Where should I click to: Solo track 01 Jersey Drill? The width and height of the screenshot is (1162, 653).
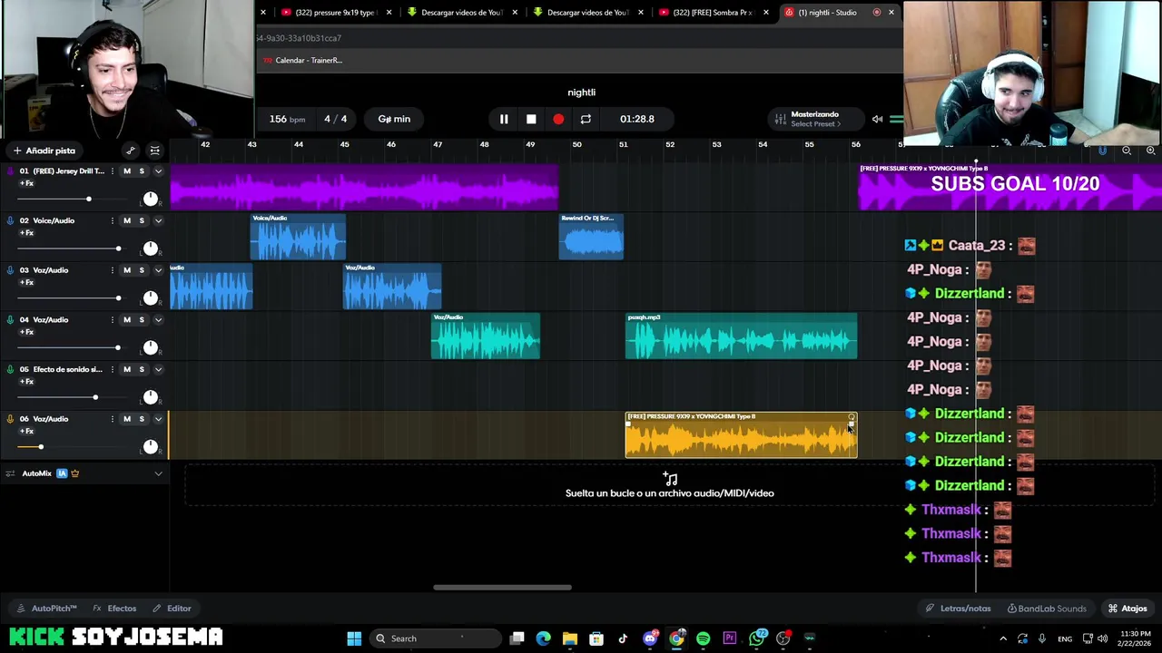(142, 171)
